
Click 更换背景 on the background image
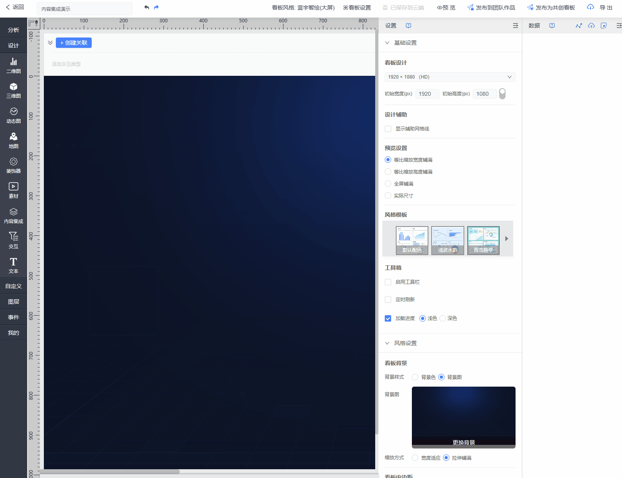tap(464, 442)
